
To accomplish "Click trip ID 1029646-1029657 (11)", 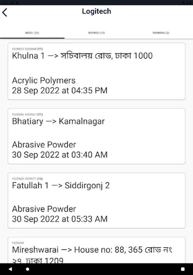I will tap(27, 115).
